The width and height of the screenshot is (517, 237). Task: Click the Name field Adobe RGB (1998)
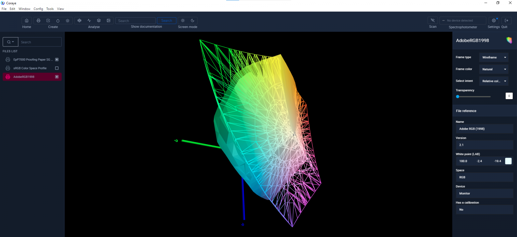point(484,129)
